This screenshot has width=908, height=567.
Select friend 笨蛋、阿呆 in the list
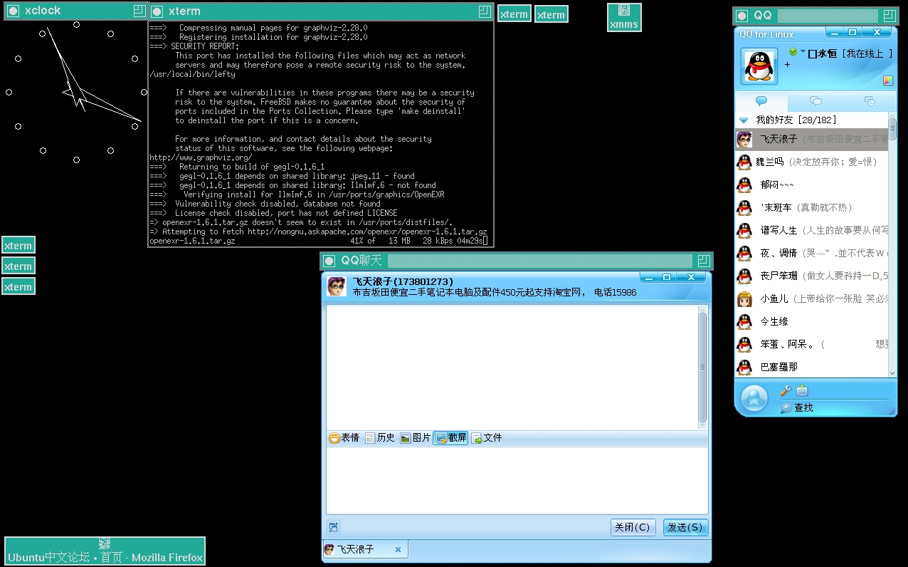click(x=811, y=345)
